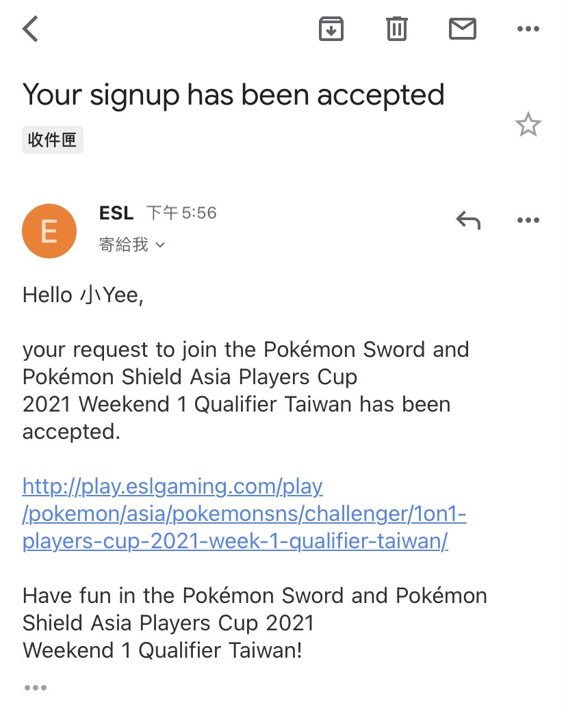Viewport: 566px width, 711px height.
Task: Delete the email with trash icon
Action: (397, 29)
